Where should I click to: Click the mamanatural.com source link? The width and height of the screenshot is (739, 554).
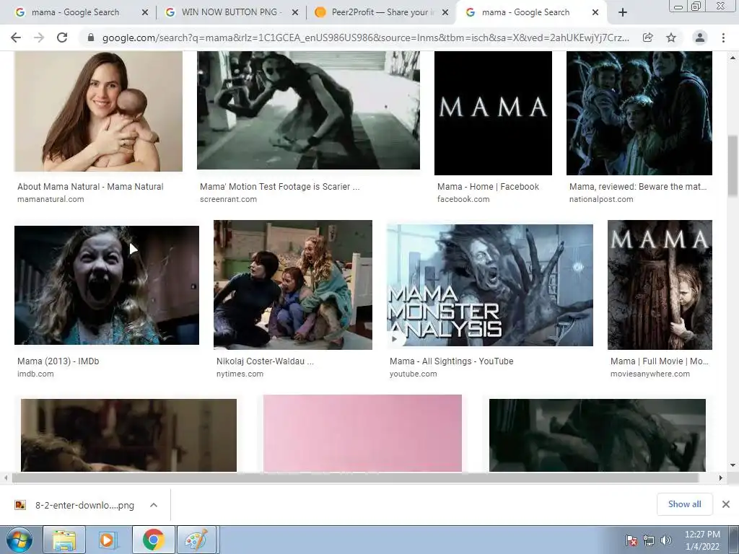(51, 199)
